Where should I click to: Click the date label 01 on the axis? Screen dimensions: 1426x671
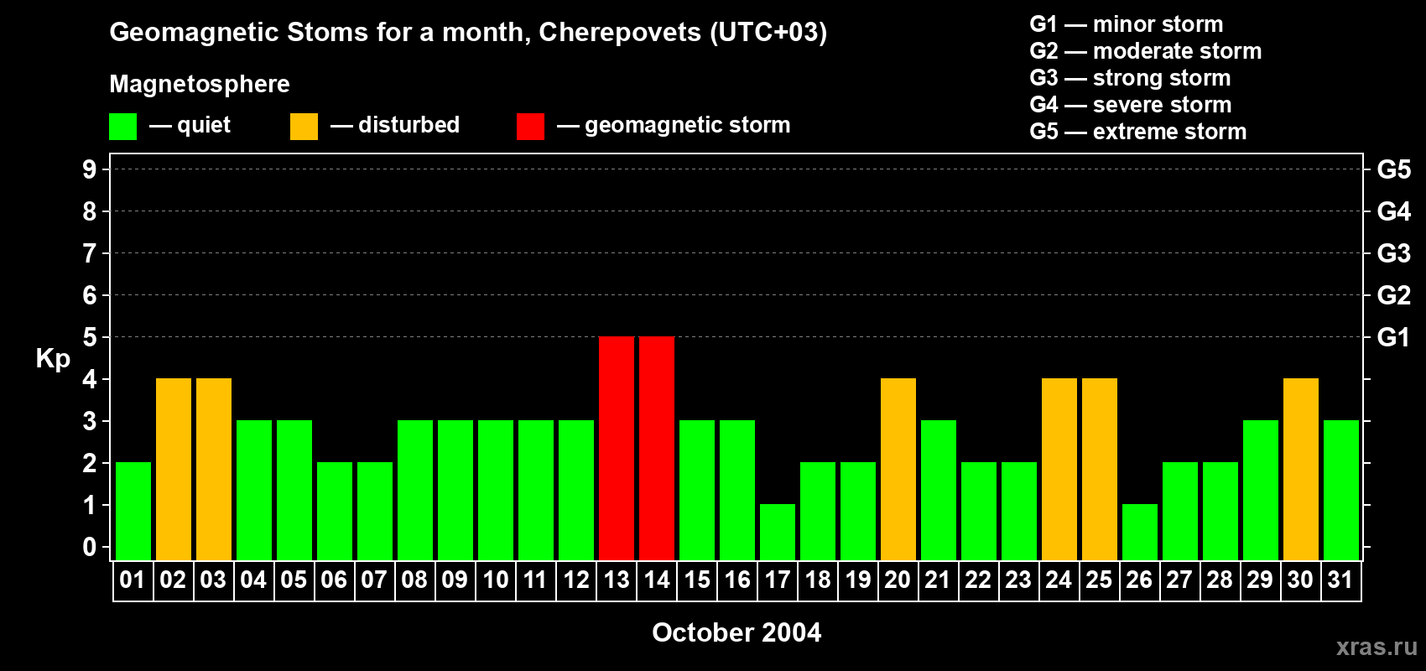(x=133, y=580)
